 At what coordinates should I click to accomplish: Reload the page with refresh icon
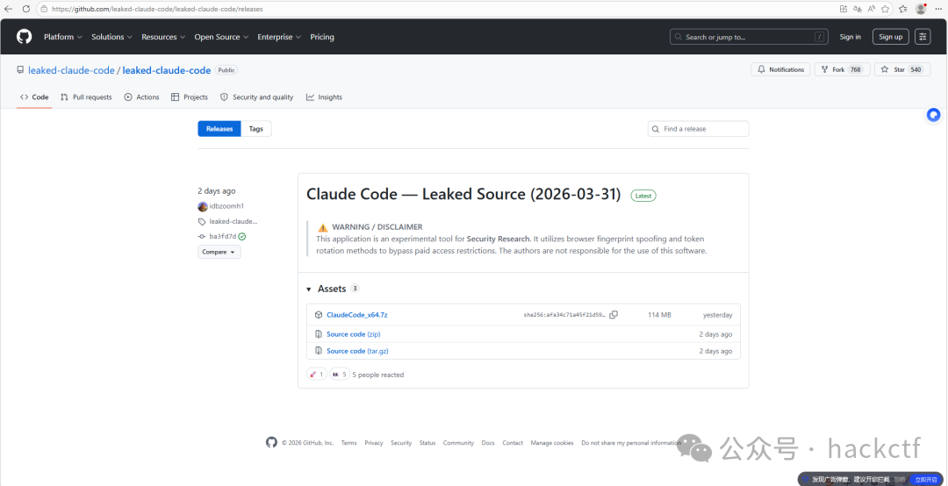click(x=26, y=9)
